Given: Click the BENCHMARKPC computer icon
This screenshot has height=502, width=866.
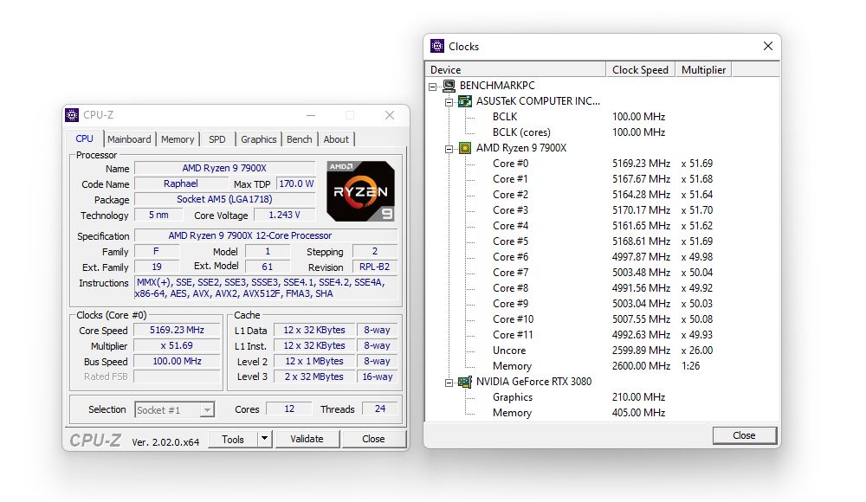Looking at the screenshot, I should click(449, 86).
